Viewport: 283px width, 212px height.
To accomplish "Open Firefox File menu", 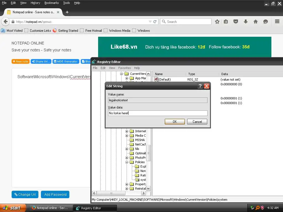I will [x=4, y=3].
